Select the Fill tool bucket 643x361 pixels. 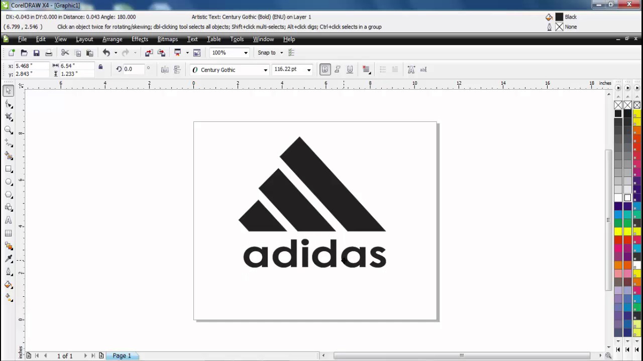(x=9, y=285)
